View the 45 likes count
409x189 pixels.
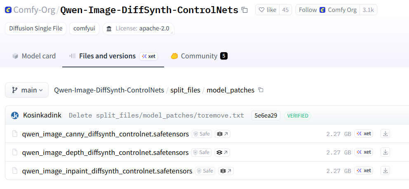tap(285, 10)
